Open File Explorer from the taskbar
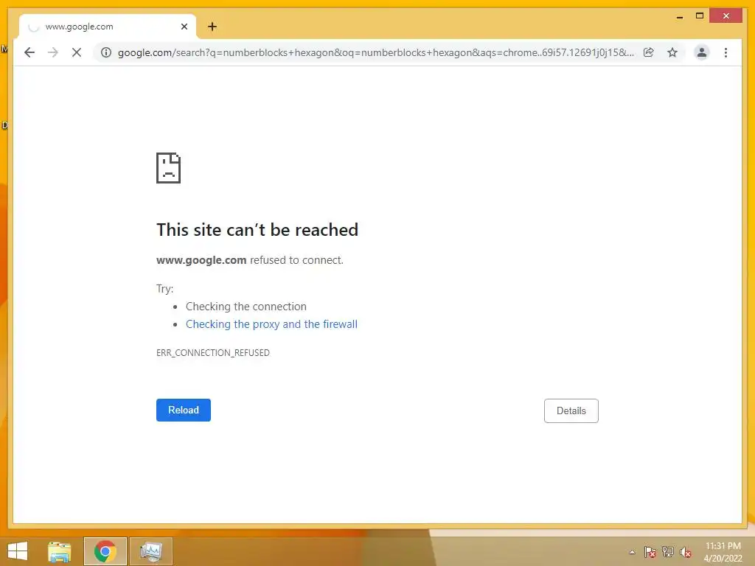 pos(60,551)
